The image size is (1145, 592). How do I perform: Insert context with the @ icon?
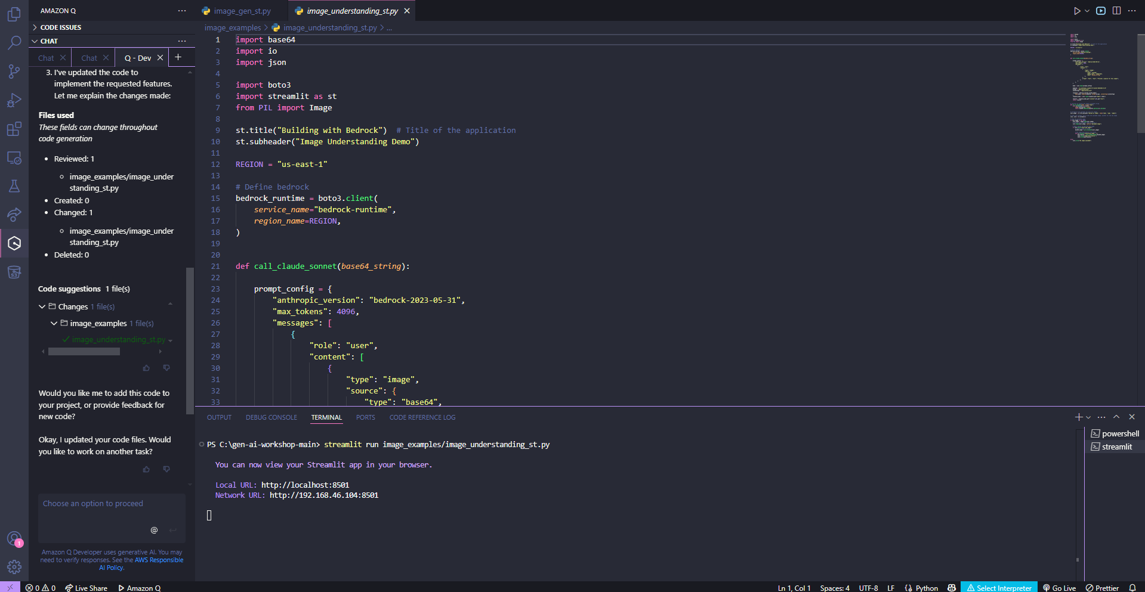pos(154,530)
